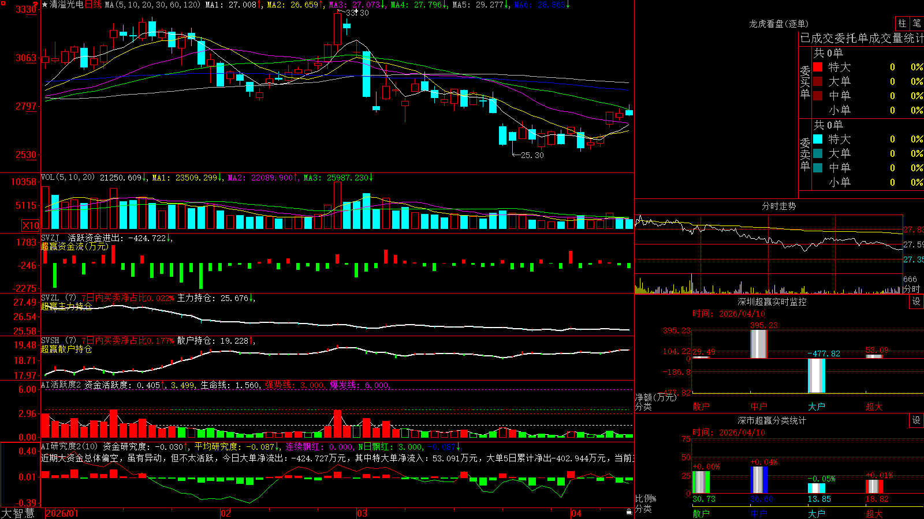924x519 pixels.
Task: Click the 主力持仓: 25.676 value
Action: (x=215, y=298)
